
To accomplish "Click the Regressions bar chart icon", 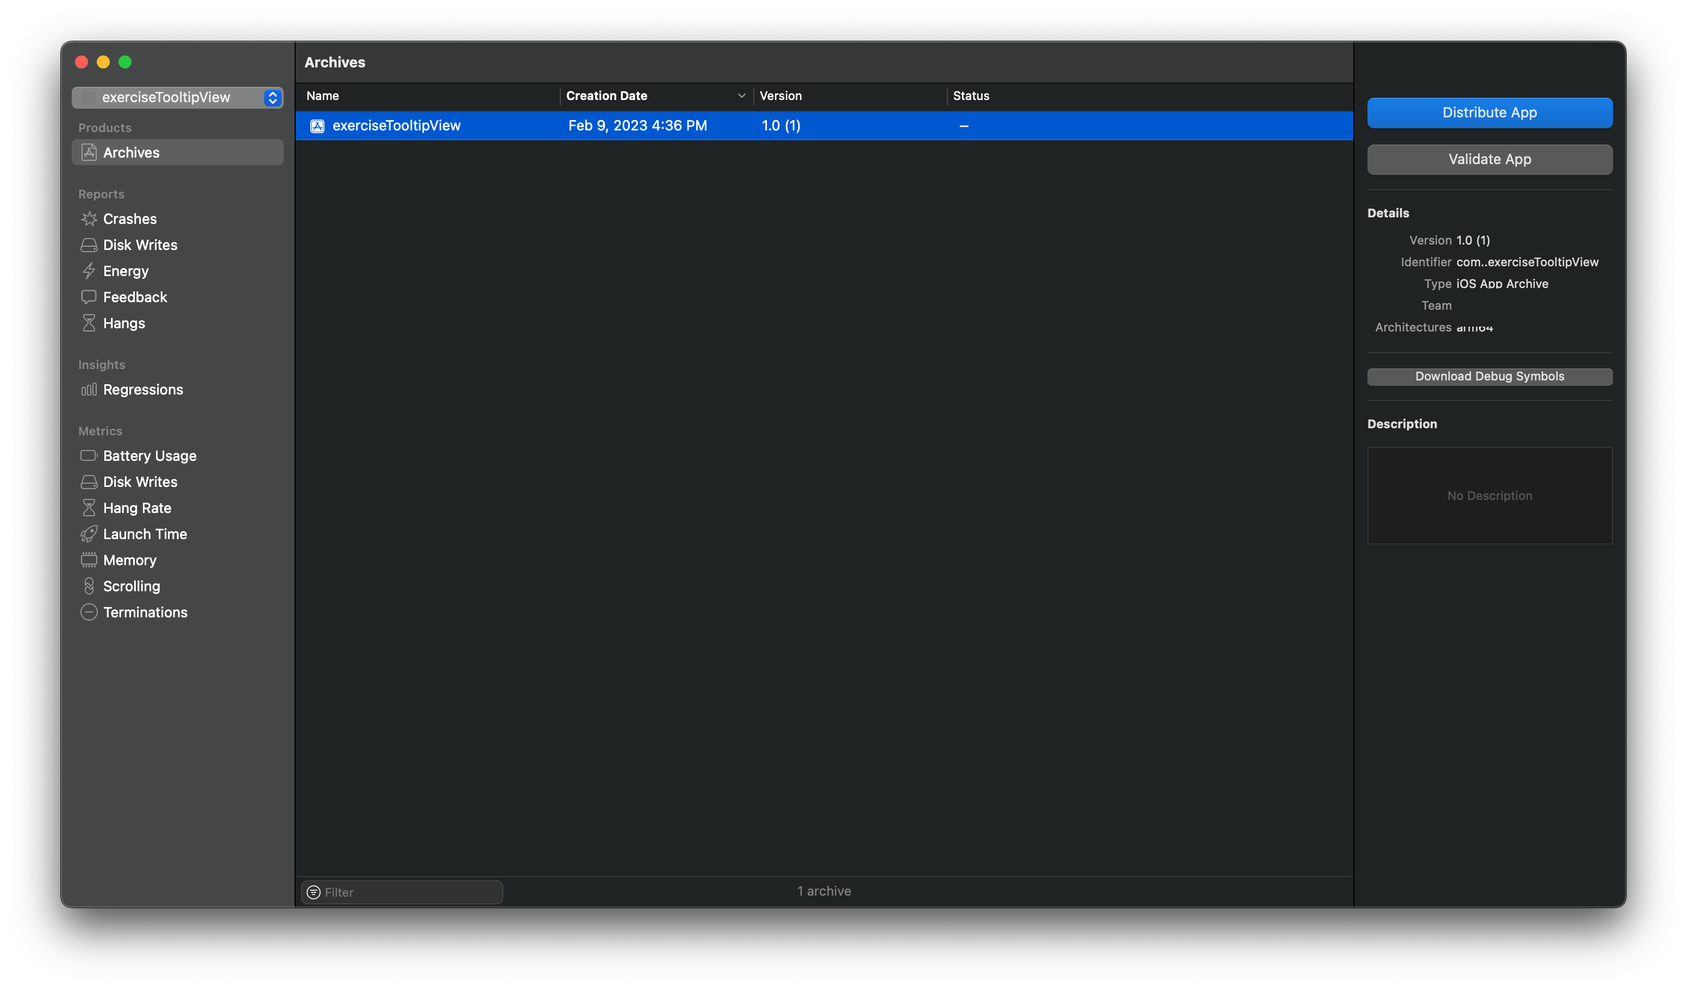I will click(x=89, y=390).
